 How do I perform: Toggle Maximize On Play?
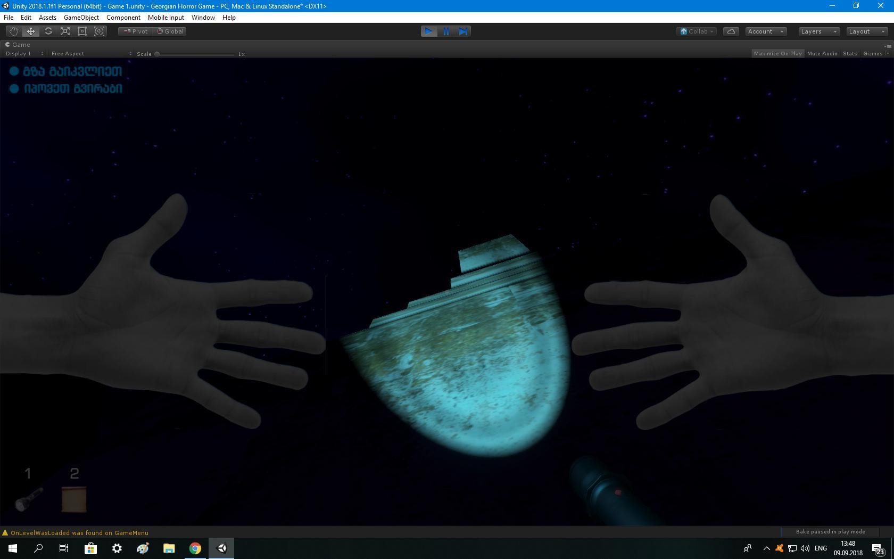[777, 53]
